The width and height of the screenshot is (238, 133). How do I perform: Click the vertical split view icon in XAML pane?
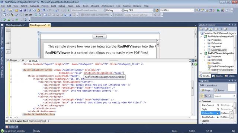pos(190,61)
